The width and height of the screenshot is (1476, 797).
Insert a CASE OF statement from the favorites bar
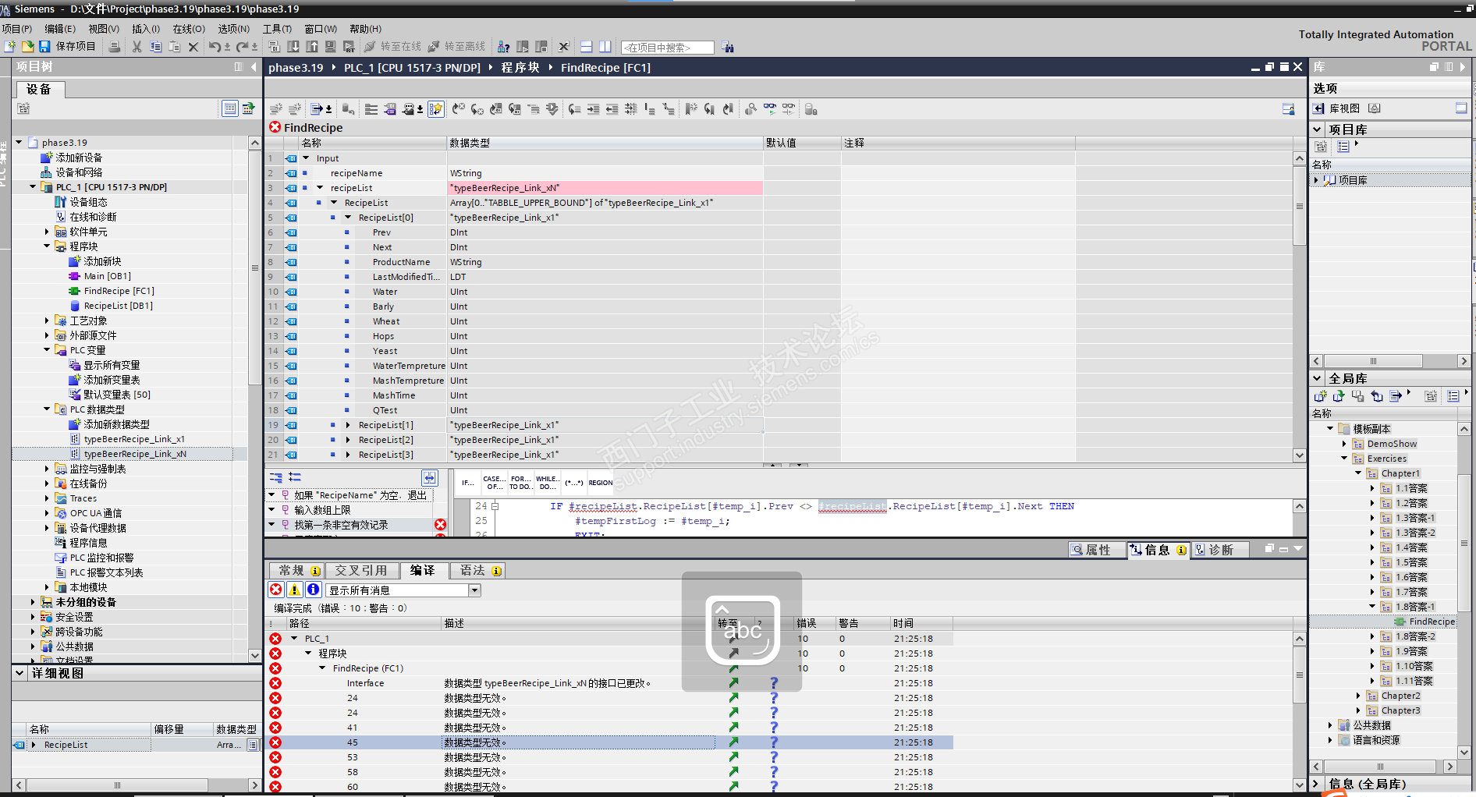coord(494,483)
